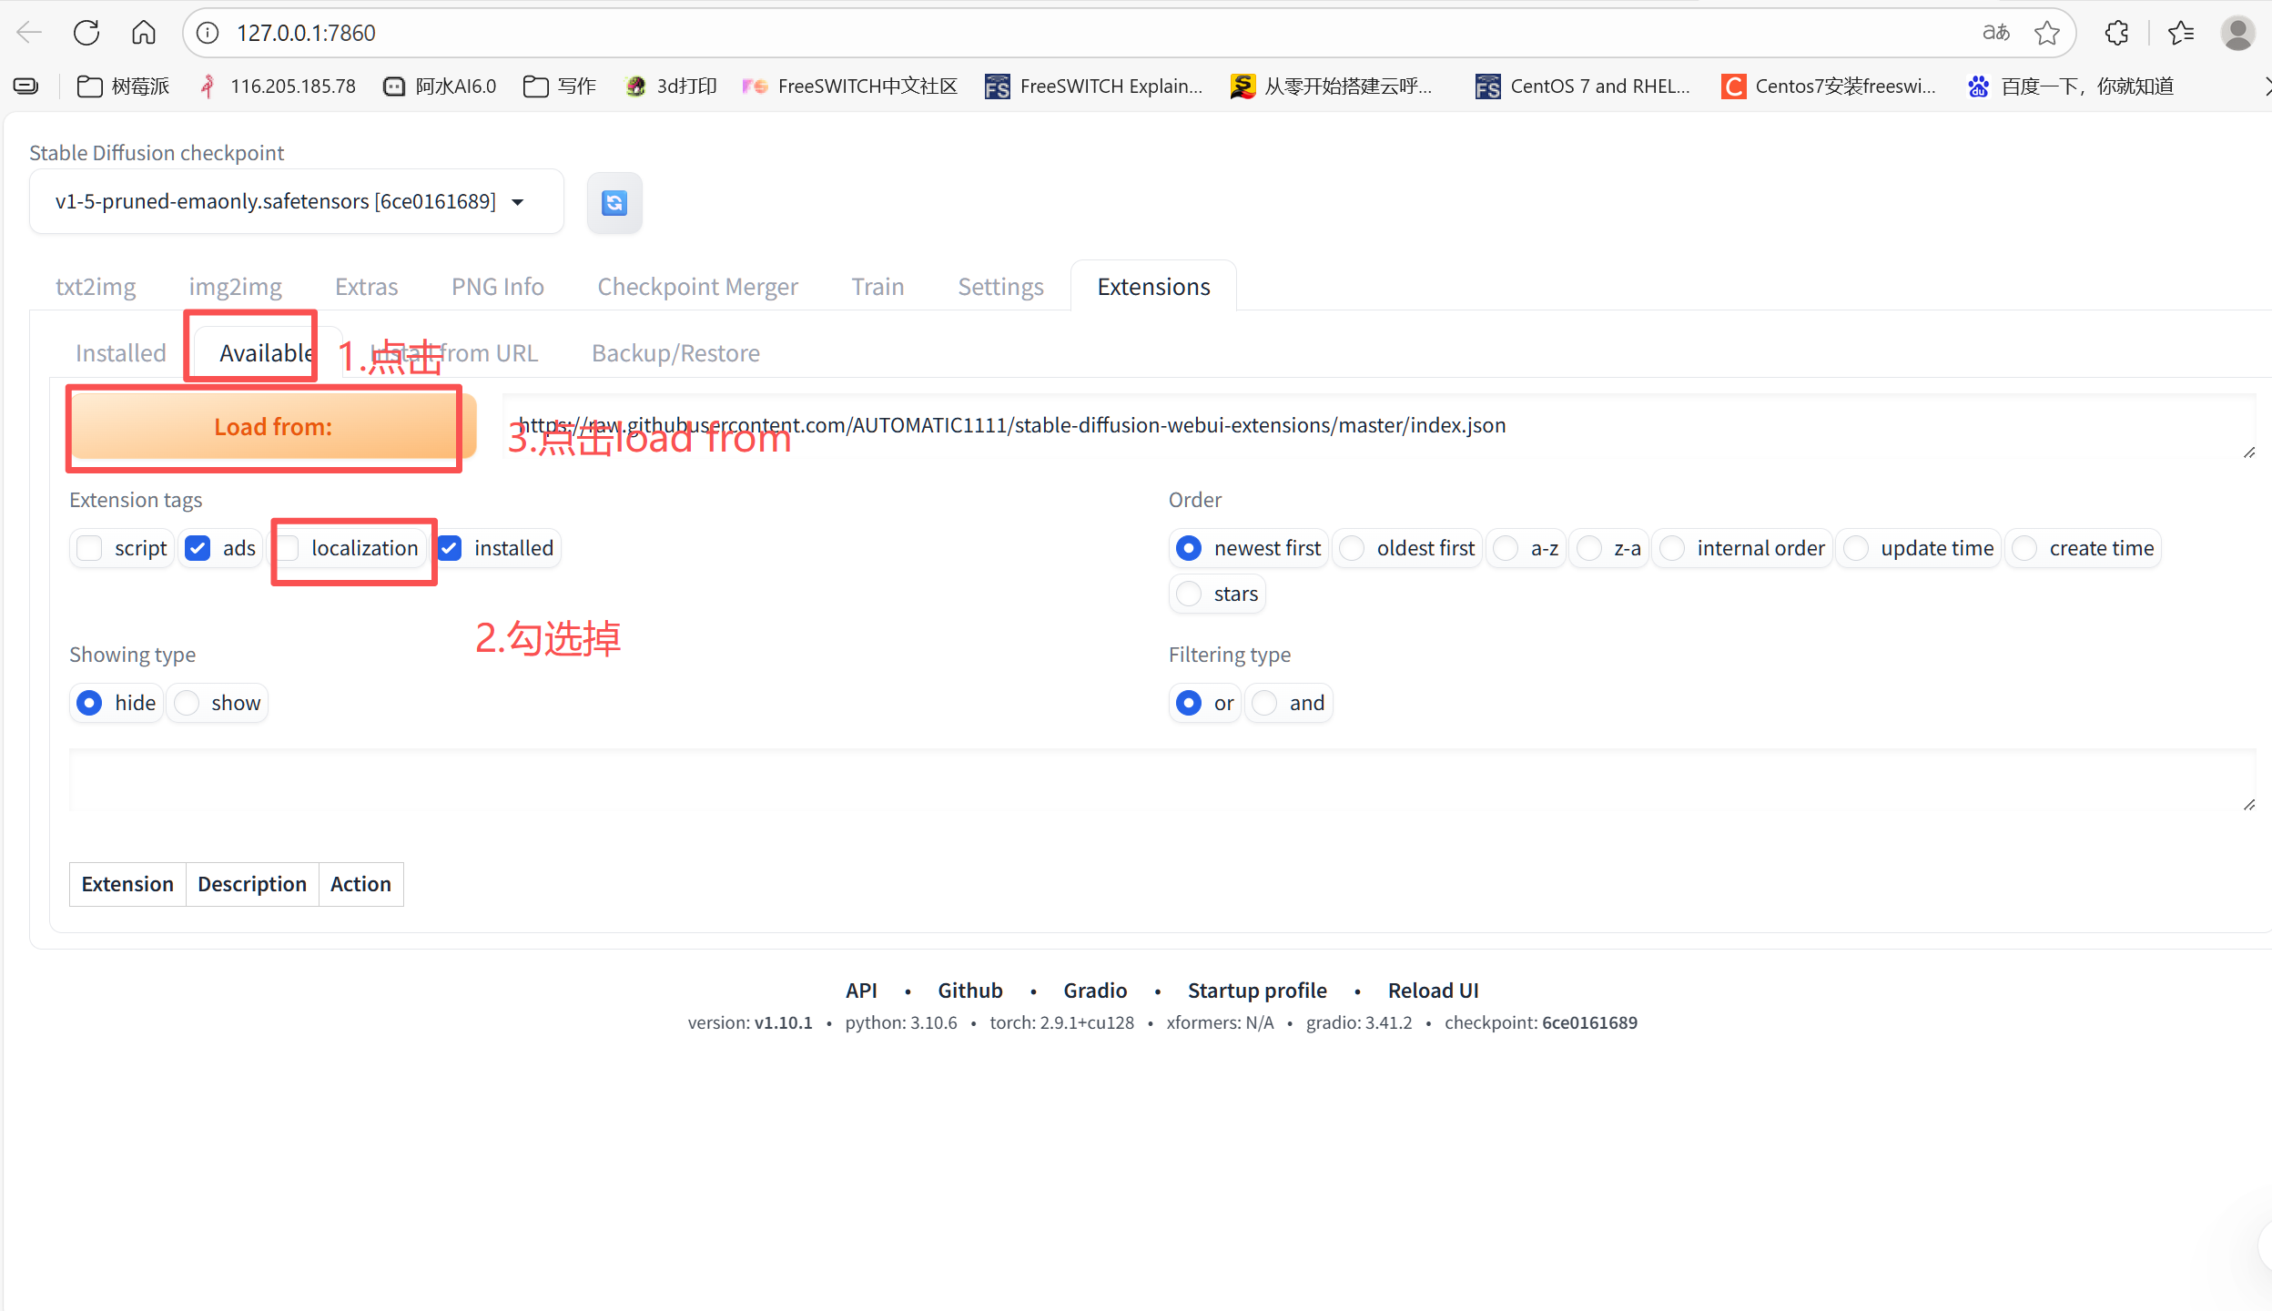Click the refresh checkpoint list icon
Image resolution: width=2272 pixels, height=1311 pixels.
click(614, 203)
